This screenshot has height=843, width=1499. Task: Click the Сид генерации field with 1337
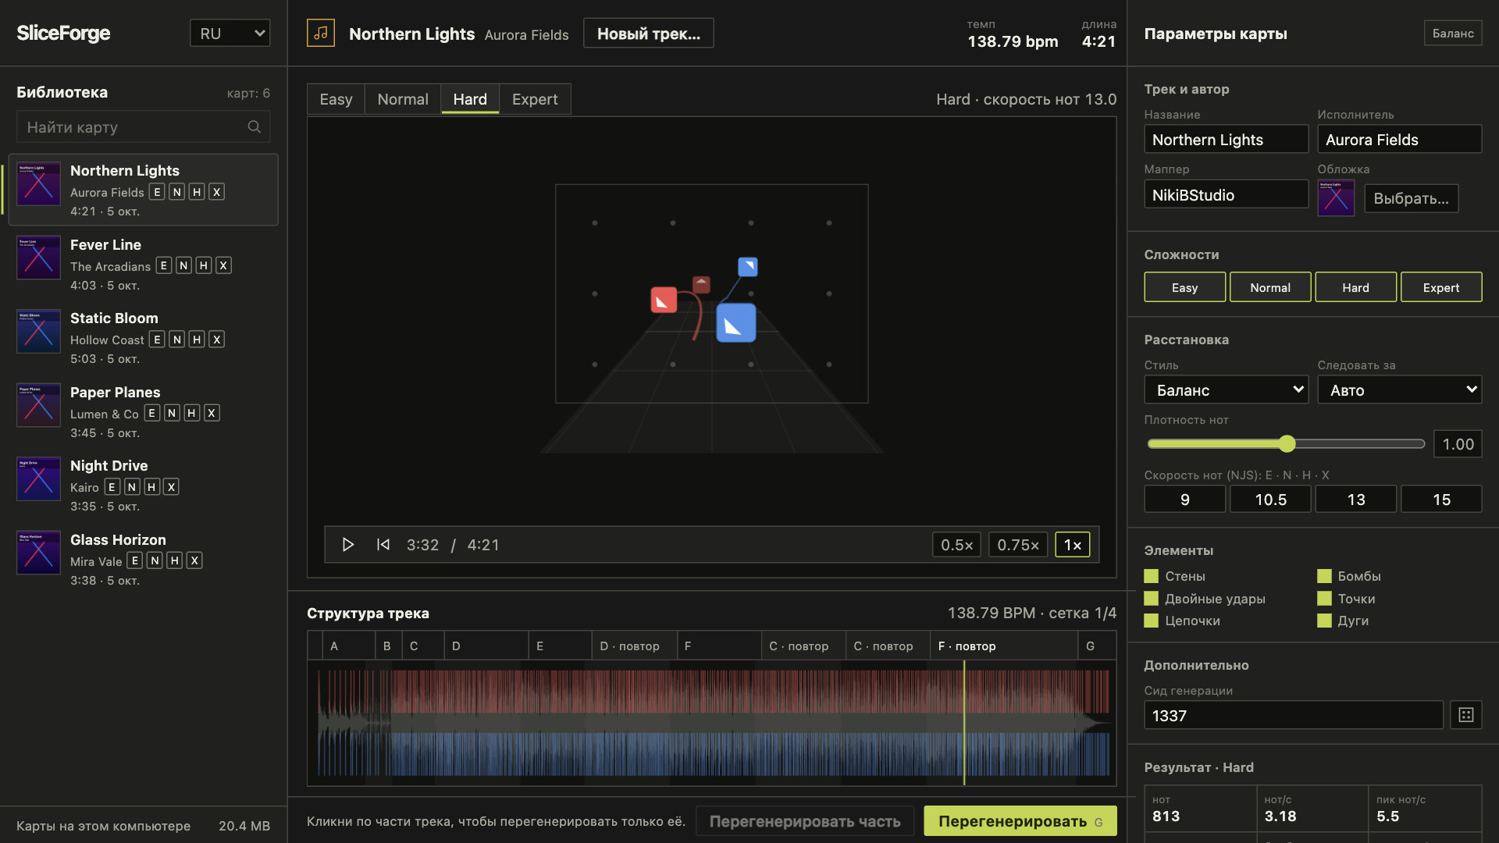click(1293, 715)
